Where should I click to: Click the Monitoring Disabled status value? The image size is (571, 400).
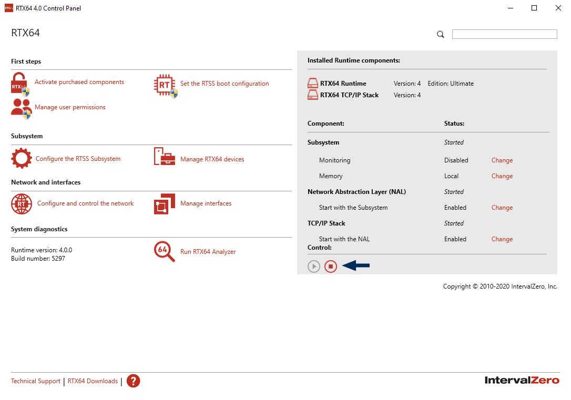tap(456, 160)
